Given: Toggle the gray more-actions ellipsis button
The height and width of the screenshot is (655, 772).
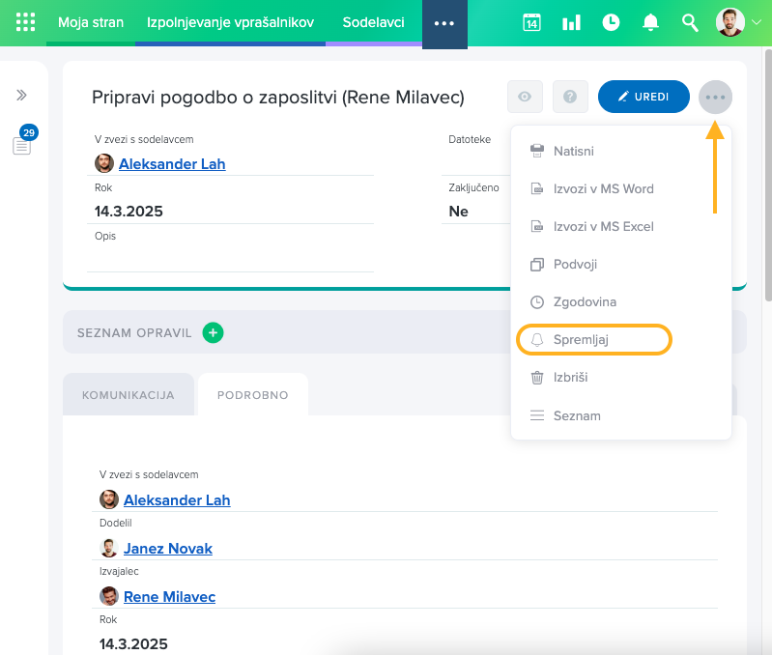Looking at the screenshot, I should 715,97.
